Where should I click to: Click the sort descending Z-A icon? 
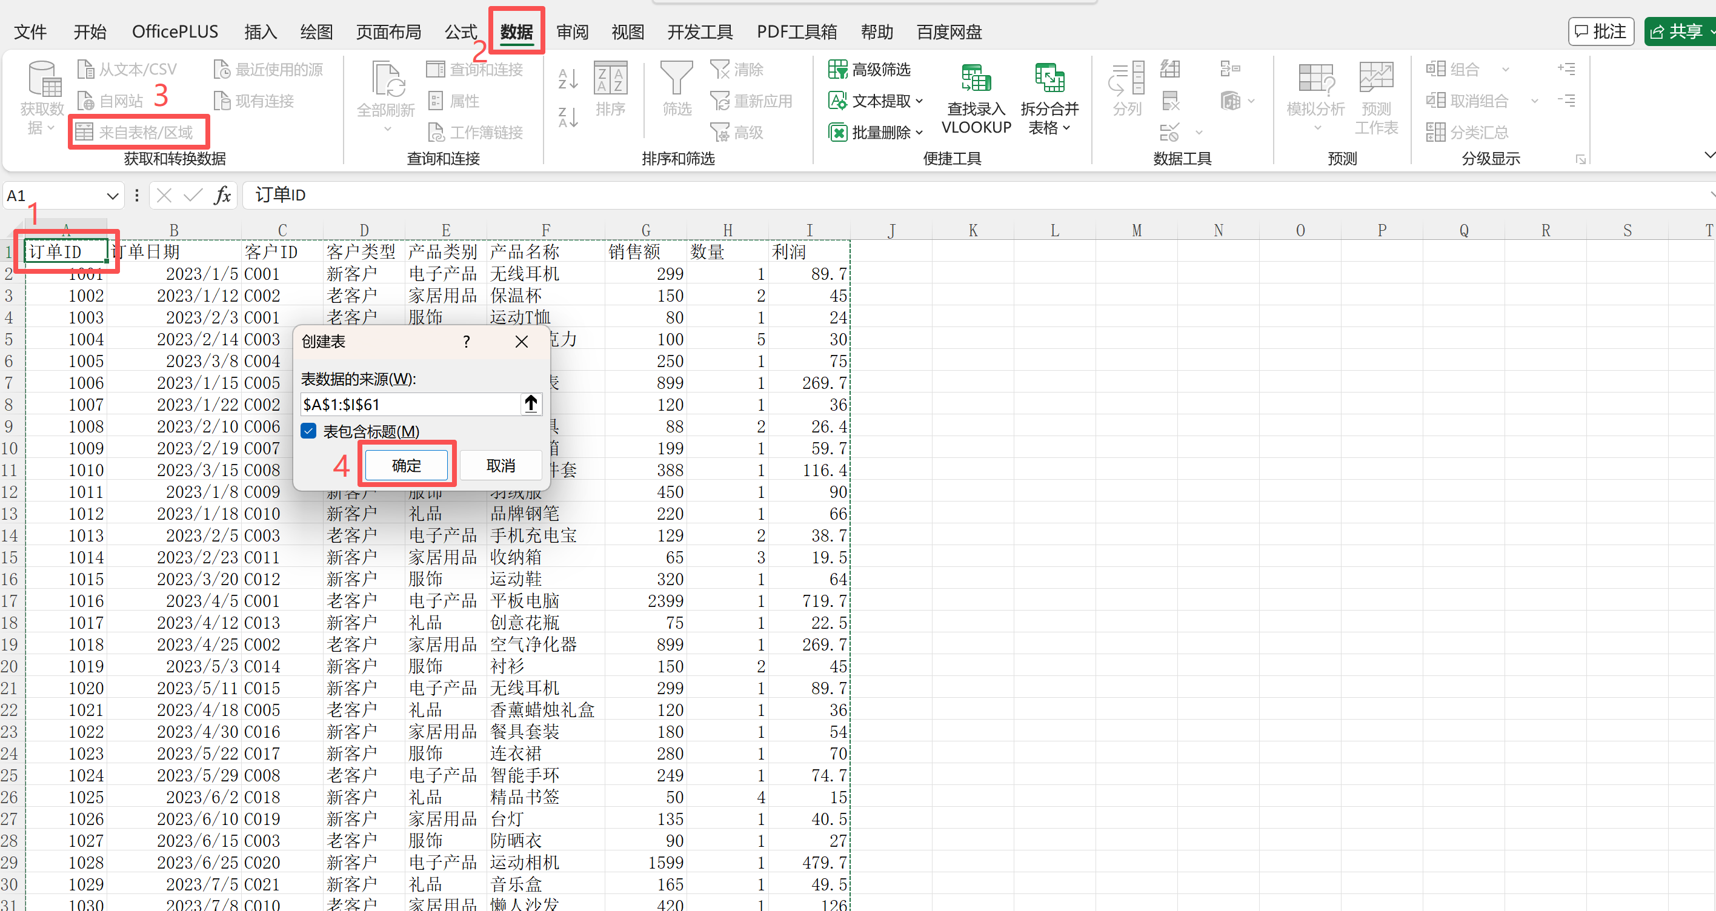click(x=568, y=117)
